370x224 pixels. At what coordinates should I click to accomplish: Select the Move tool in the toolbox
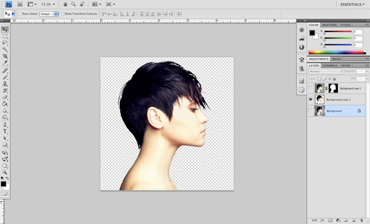(5, 30)
